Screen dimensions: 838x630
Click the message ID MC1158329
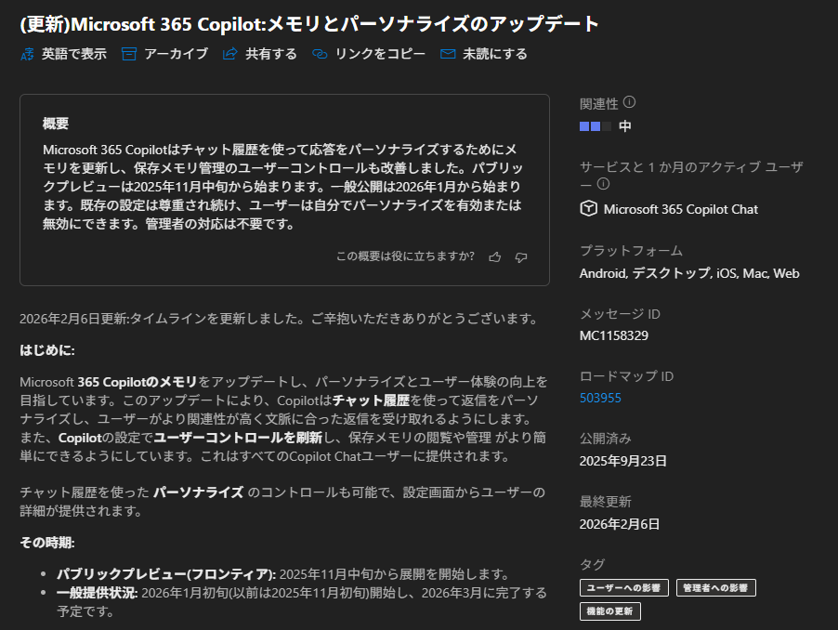pos(613,335)
